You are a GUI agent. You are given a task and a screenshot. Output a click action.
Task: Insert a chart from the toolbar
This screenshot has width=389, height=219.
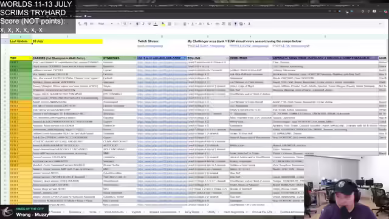(x=230, y=24)
